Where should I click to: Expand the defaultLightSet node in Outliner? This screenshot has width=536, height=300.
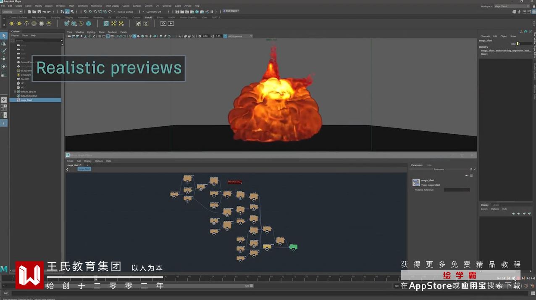pos(15,92)
